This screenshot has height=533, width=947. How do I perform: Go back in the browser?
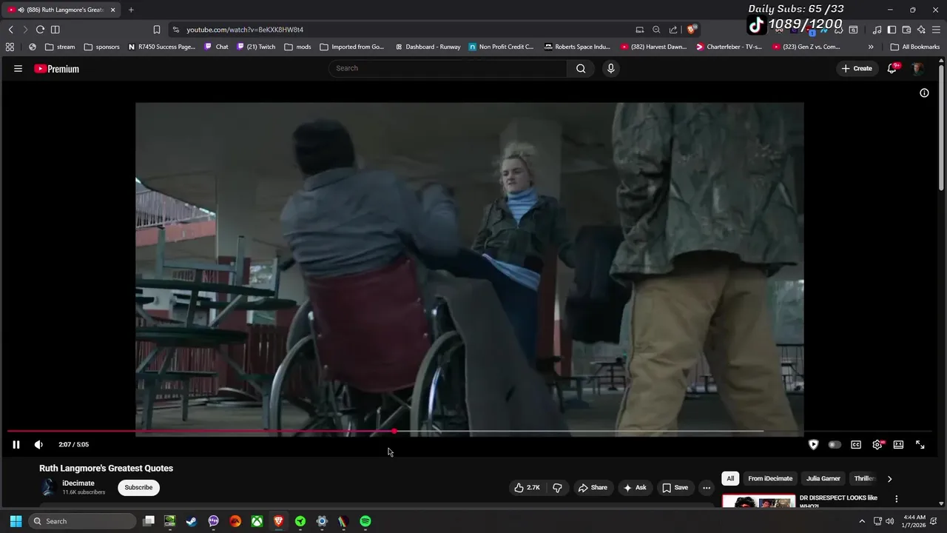[11, 30]
